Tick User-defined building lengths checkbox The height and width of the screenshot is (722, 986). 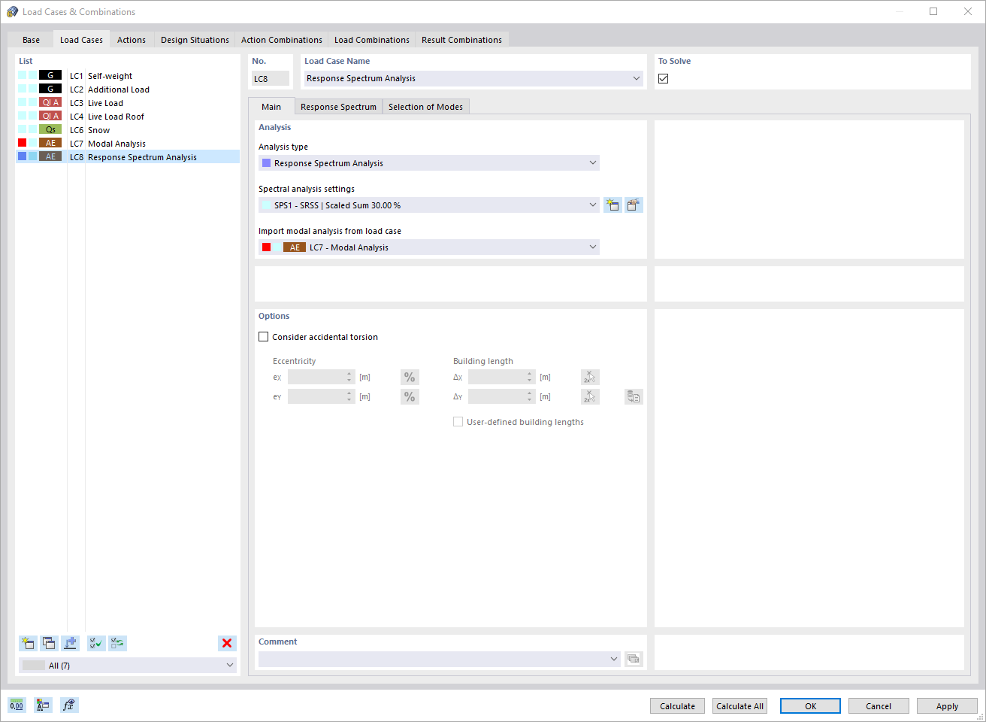click(458, 422)
